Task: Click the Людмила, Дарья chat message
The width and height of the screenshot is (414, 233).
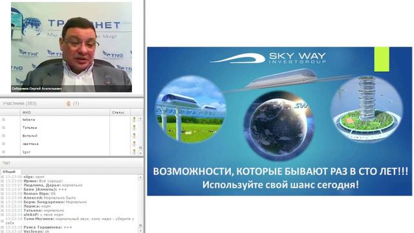Action: click(x=53, y=185)
